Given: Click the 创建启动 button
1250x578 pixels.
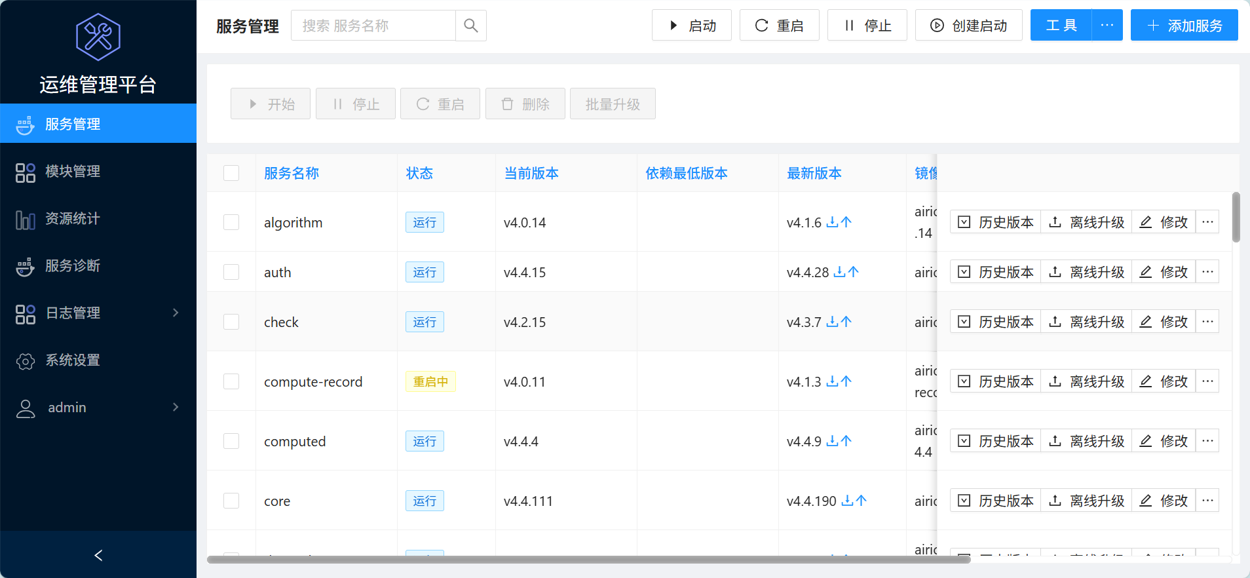Looking at the screenshot, I should click(969, 26).
